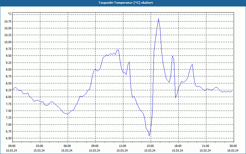Pick the 12:00 time label
Image resolution: width=246 pixels, height=154 pixels.
123,146
